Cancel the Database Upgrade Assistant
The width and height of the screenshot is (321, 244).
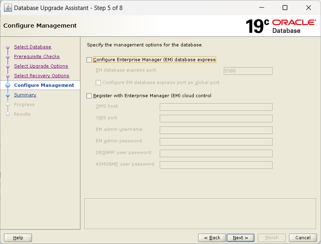click(303, 238)
